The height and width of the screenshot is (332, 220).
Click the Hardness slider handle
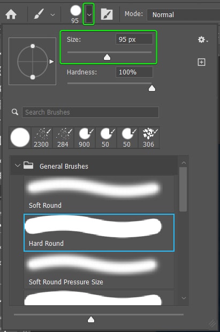[x=152, y=88]
